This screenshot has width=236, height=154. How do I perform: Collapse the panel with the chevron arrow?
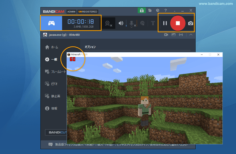[x=191, y=34]
